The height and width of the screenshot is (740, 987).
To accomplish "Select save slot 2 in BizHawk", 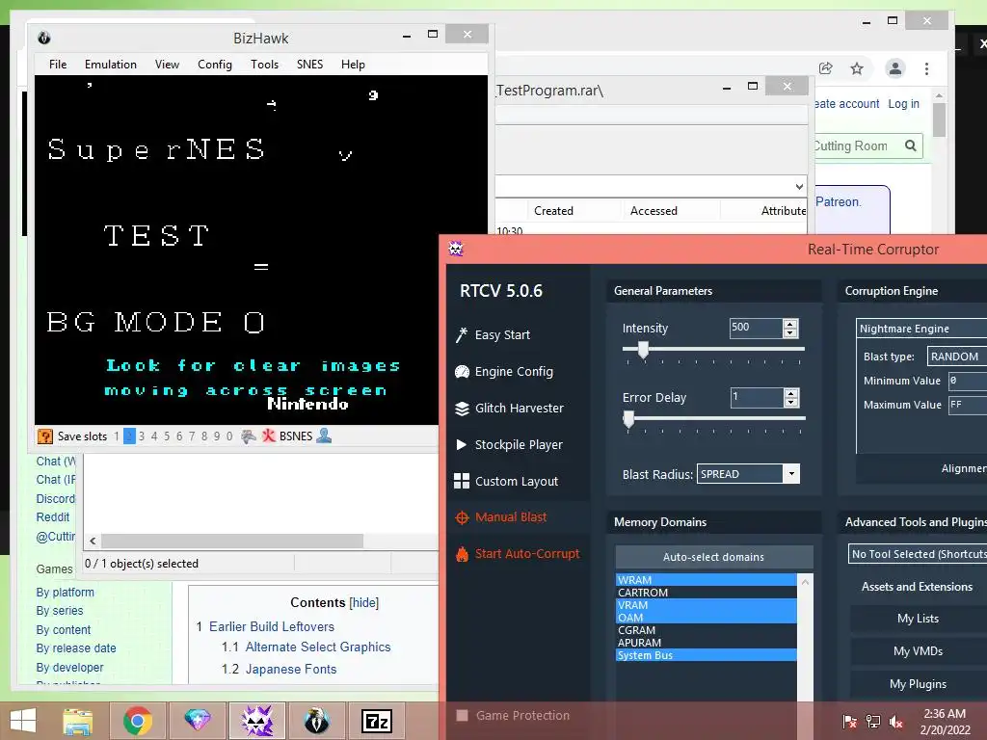I will (129, 436).
